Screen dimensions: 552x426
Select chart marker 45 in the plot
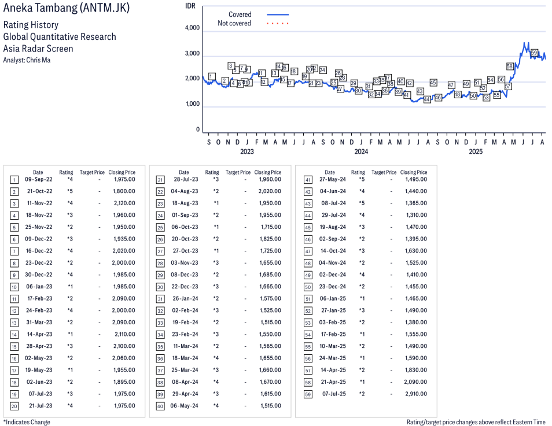click(433, 83)
